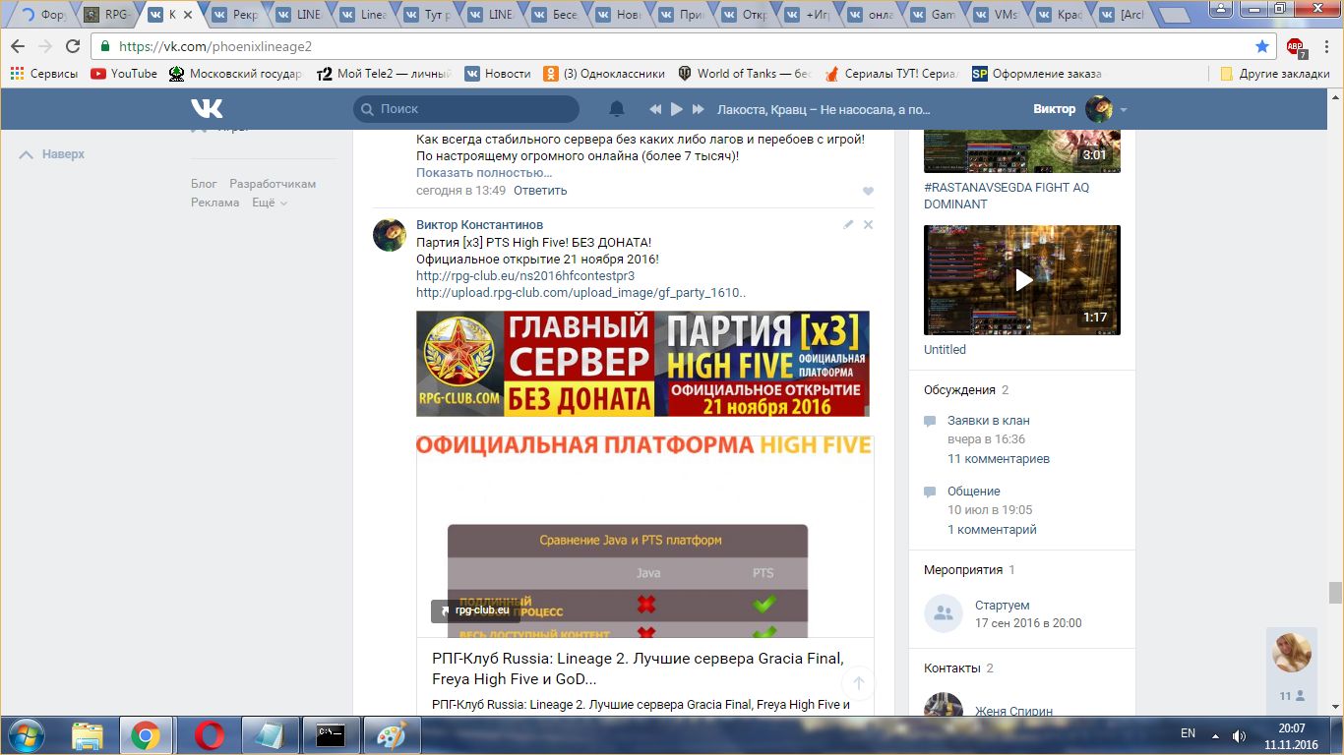Open the Стартуем event
This screenshot has height=755, width=1344.
pyautogui.click(x=1003, y=606)
